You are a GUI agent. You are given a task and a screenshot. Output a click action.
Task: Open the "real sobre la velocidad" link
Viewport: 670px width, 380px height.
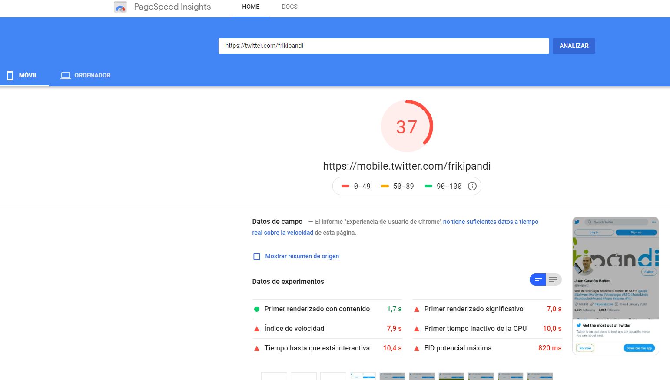pyautogui.click(x=283, y=233)
